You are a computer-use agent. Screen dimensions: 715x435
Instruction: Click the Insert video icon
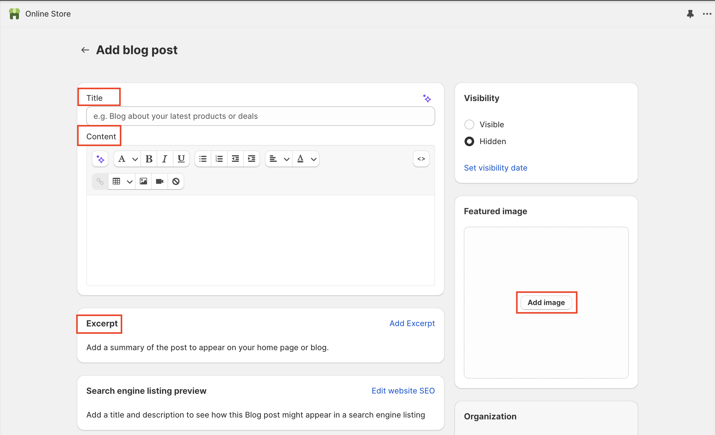[160, 181]
